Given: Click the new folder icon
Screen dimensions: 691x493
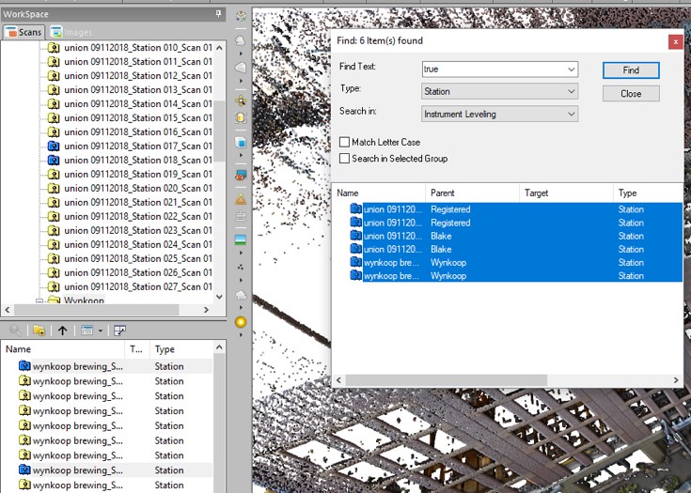Looking at the screenshot, I should tap(39, 331).
